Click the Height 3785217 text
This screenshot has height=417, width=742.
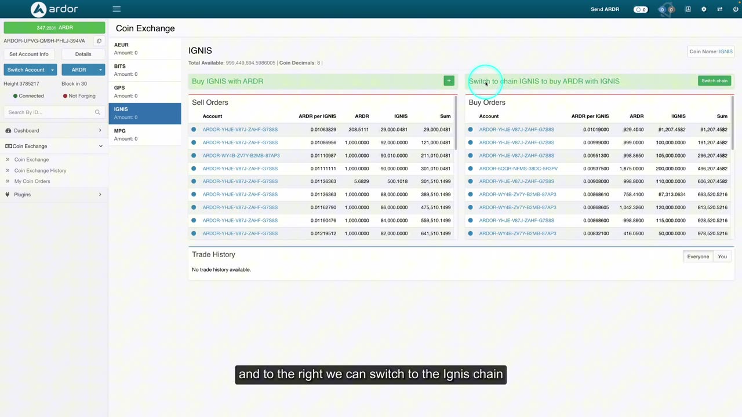coord(21,84)
